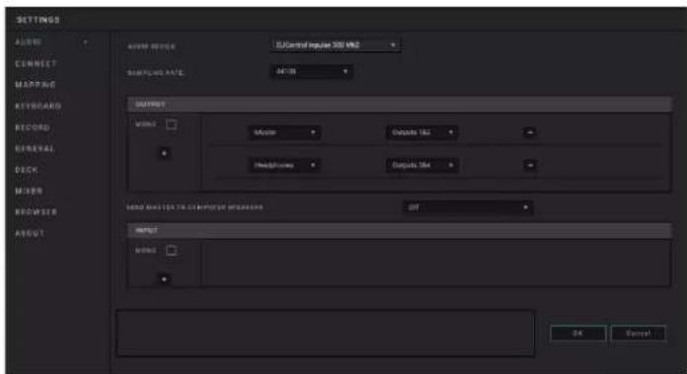Open the Master channel dropdown
687x374 pixels.
(285, 132)
